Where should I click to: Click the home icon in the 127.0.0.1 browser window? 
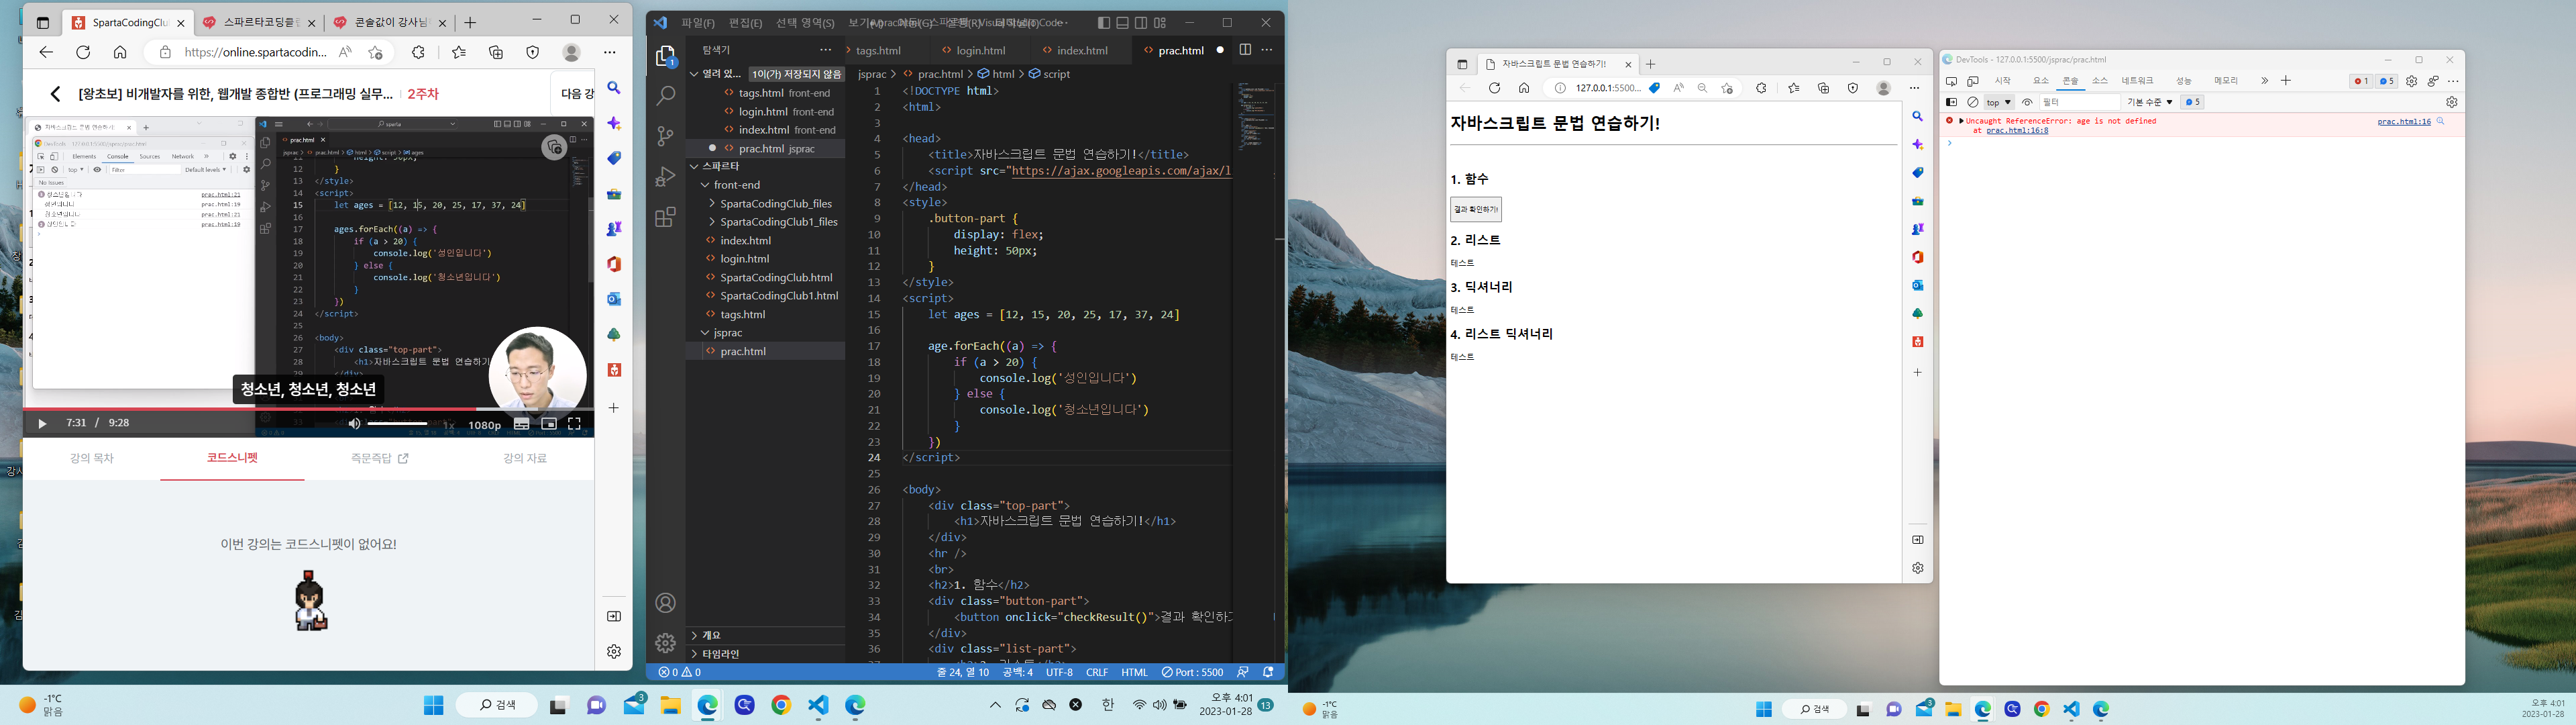[1524, 88]
